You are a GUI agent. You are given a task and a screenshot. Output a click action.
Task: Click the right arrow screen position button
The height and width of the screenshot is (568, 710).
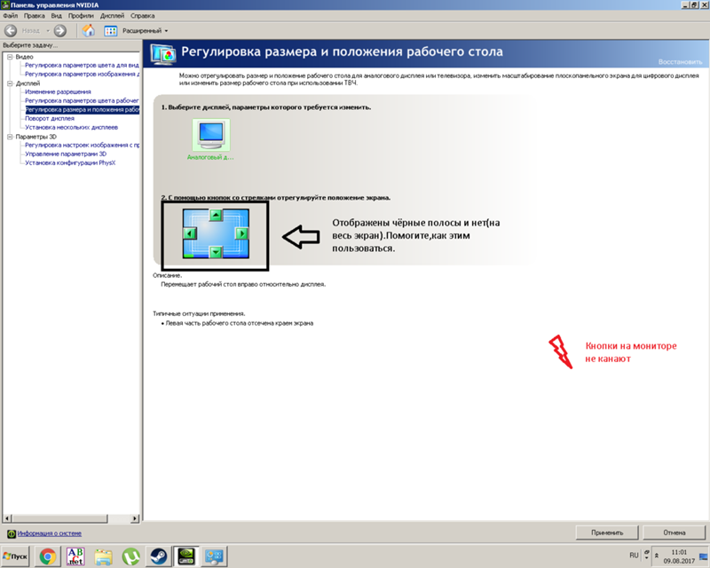point(241,233)
